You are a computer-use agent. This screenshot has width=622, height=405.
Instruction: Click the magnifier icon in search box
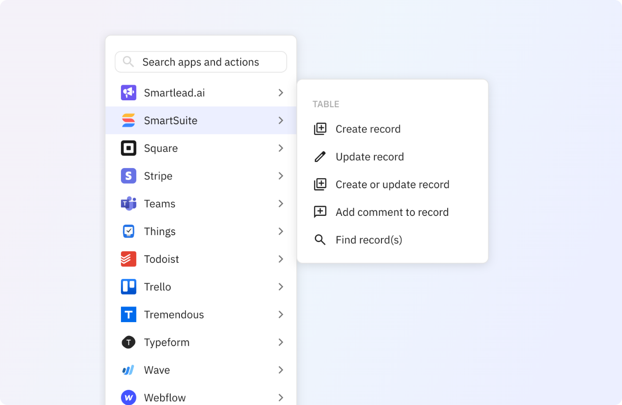pyautogui.click(x=128, y=62)
